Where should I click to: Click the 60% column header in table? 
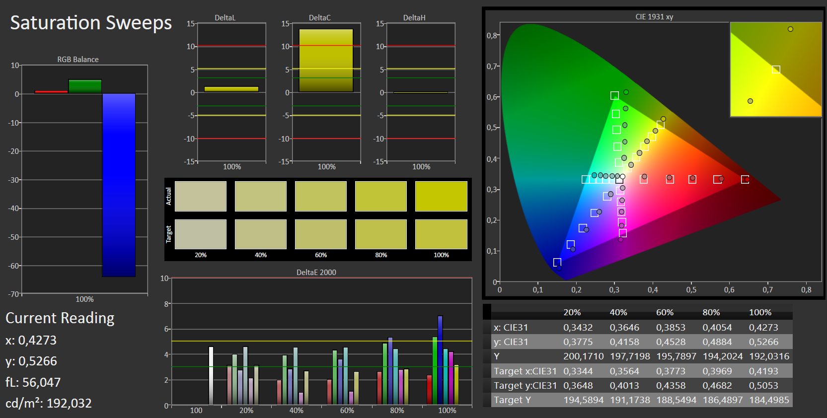665,312
